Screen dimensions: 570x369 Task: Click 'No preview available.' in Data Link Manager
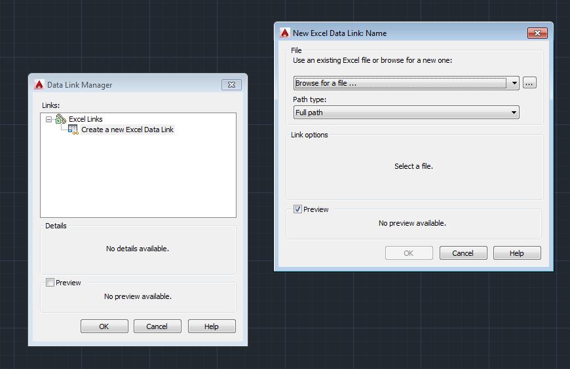click(x=138, y=296)
